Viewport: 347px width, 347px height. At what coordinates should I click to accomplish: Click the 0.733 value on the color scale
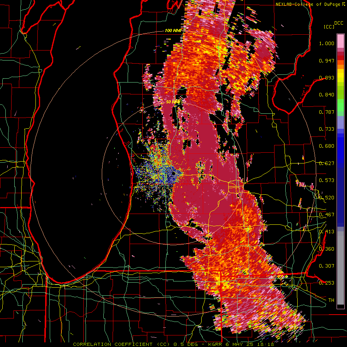click(x=327, y=129)
